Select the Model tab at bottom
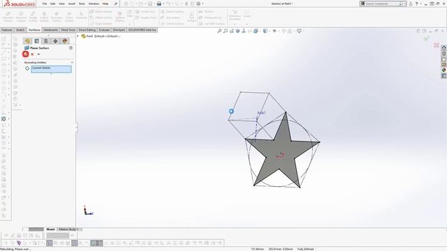This screenshot has height=251, width=447. (50, 229)
